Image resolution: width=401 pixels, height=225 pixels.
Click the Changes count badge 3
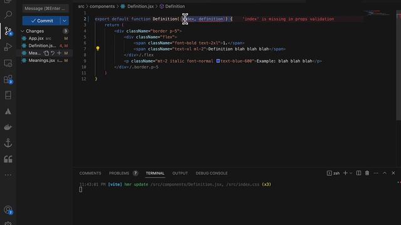pos(65,31)
